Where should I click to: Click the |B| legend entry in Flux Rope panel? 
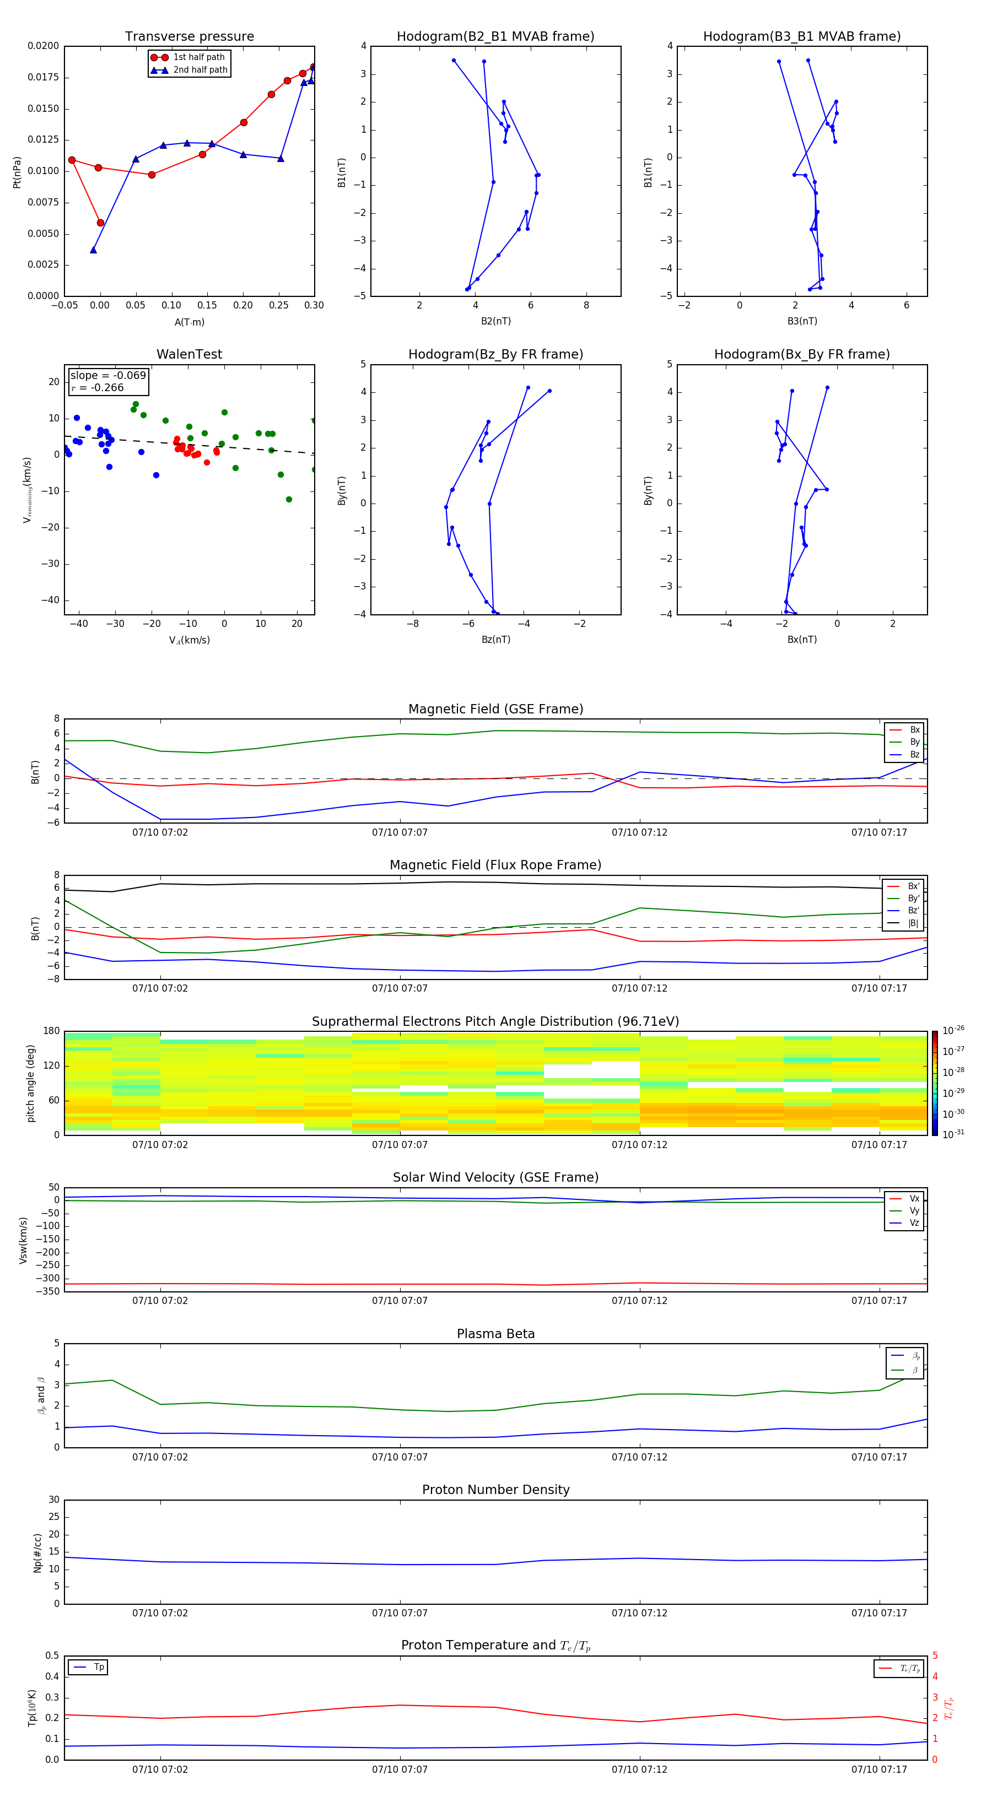[x=904, y=923]
